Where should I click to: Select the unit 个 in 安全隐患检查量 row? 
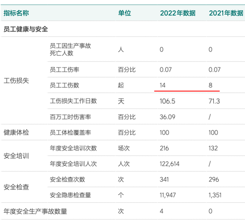click(x=121, y=195)
